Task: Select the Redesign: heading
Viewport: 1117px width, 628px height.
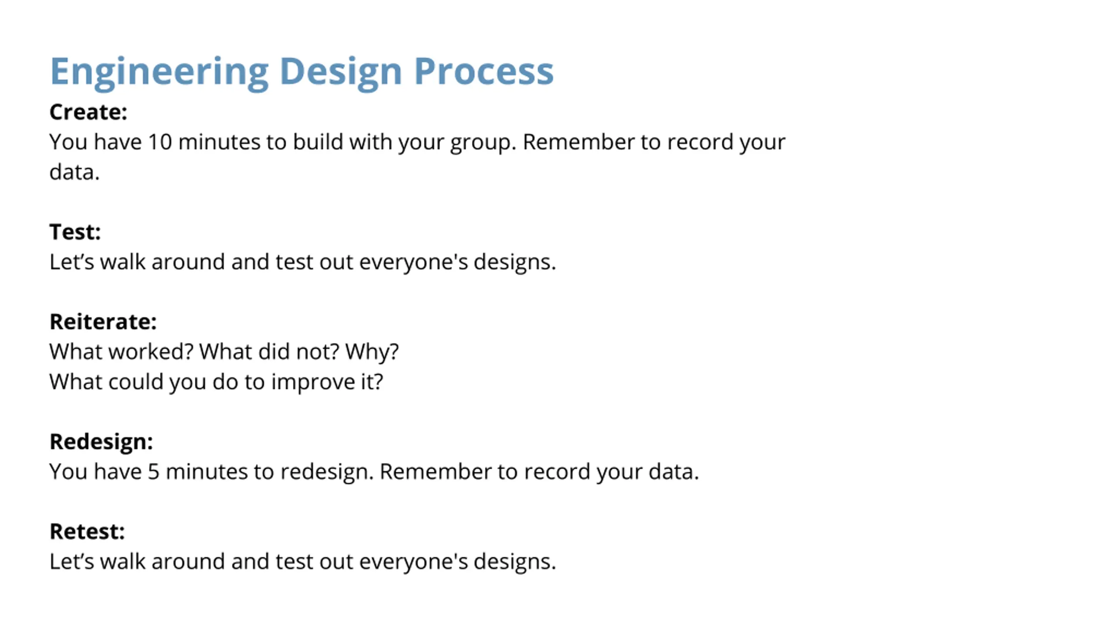Action: click(x=101, y=442)
